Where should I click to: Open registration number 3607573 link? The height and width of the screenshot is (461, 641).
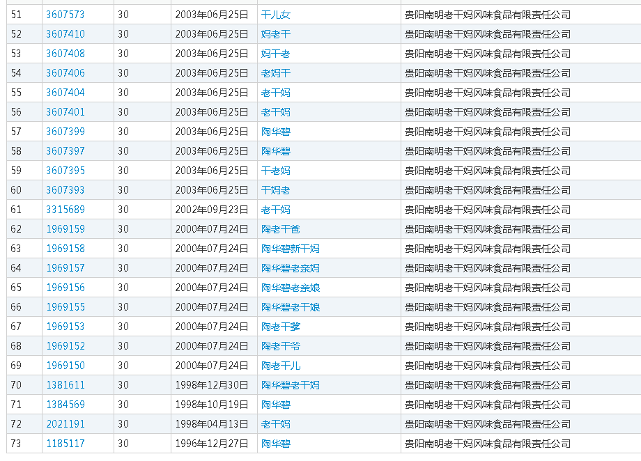(x=65, y=15)
